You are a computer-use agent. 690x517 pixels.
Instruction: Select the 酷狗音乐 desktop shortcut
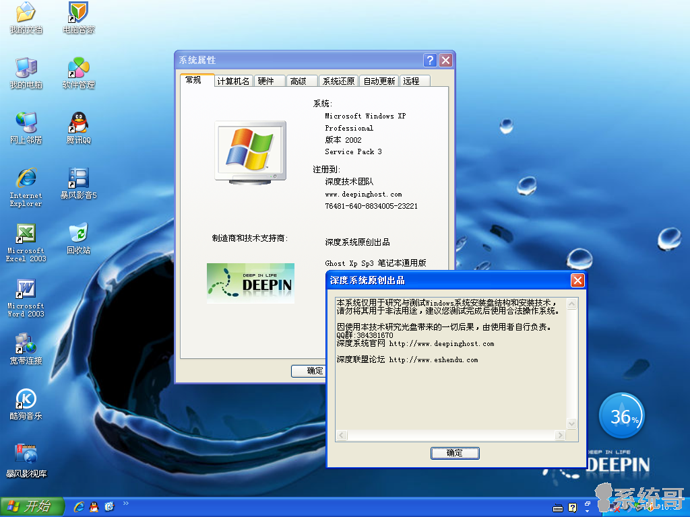click(26, 404)
